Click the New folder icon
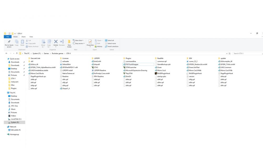 point(69,42)
